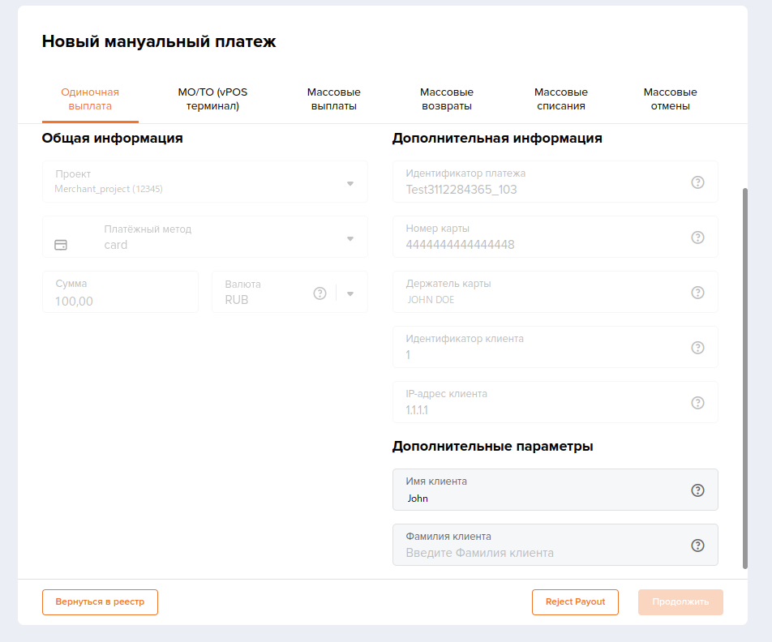Click the Сумма field showing 100,00
772x642 pixels.
(x=120, y=292)
